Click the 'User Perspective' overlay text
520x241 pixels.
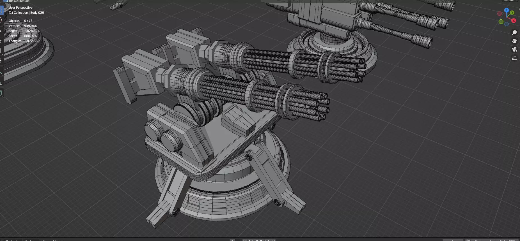[20, 8]
